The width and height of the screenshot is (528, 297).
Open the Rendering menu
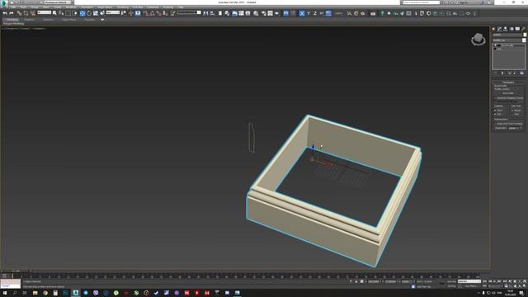tap(123, 7)
